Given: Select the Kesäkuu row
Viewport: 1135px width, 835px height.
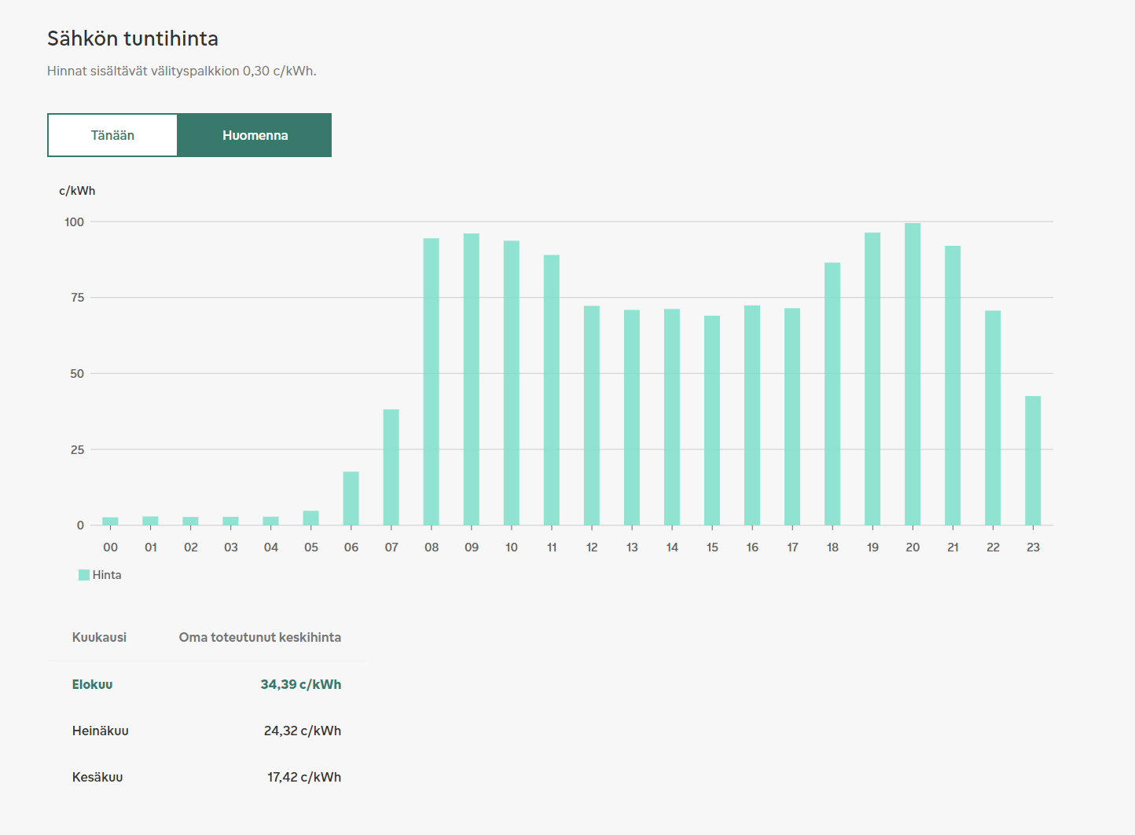Looking at the screenshot, I should (207, 777).
